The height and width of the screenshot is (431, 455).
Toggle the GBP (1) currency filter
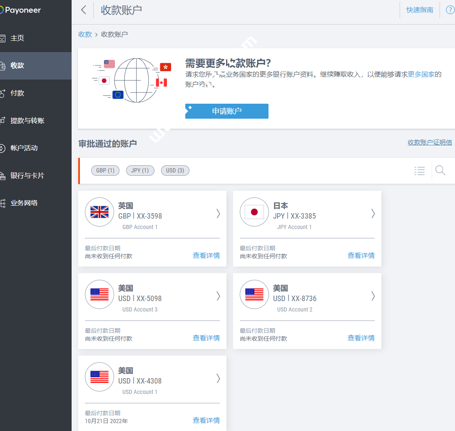pos(105,170)
